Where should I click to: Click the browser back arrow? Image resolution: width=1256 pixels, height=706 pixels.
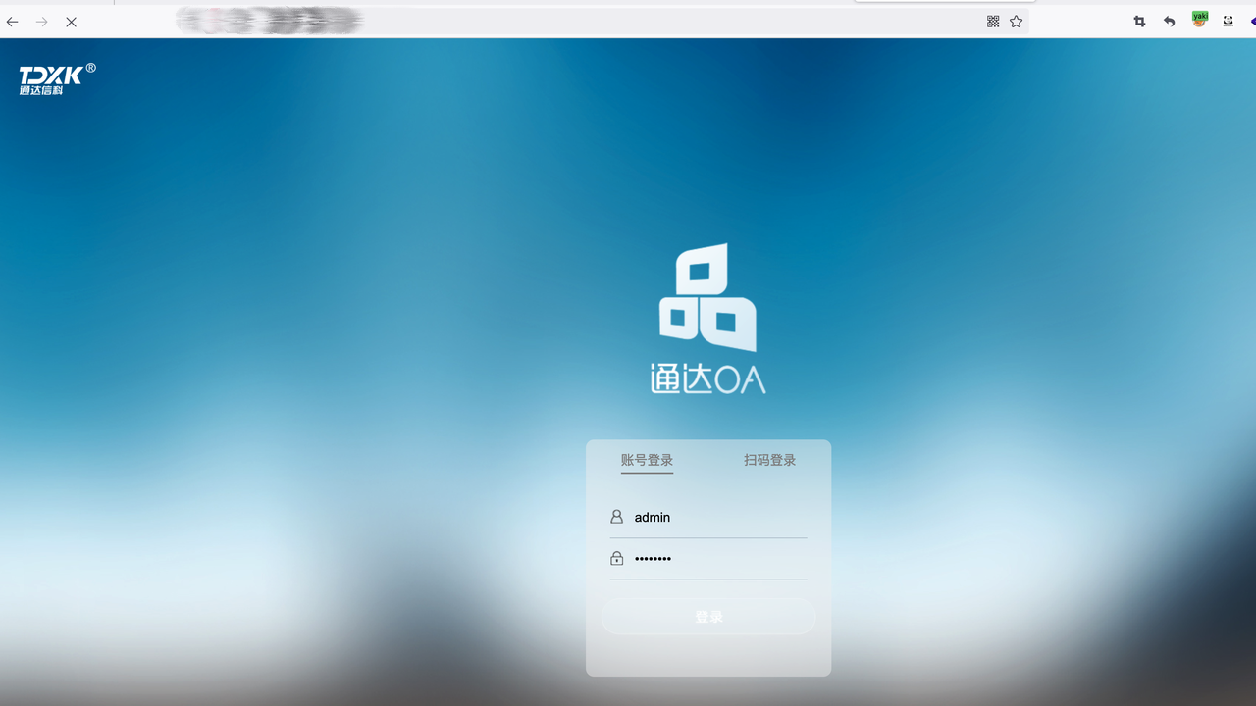tap(13, 22)
